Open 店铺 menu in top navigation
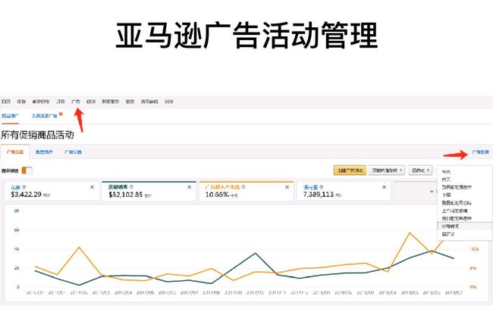 click(x=91, y=101)
